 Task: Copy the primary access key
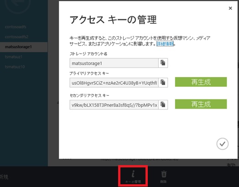tap(163, 83)
